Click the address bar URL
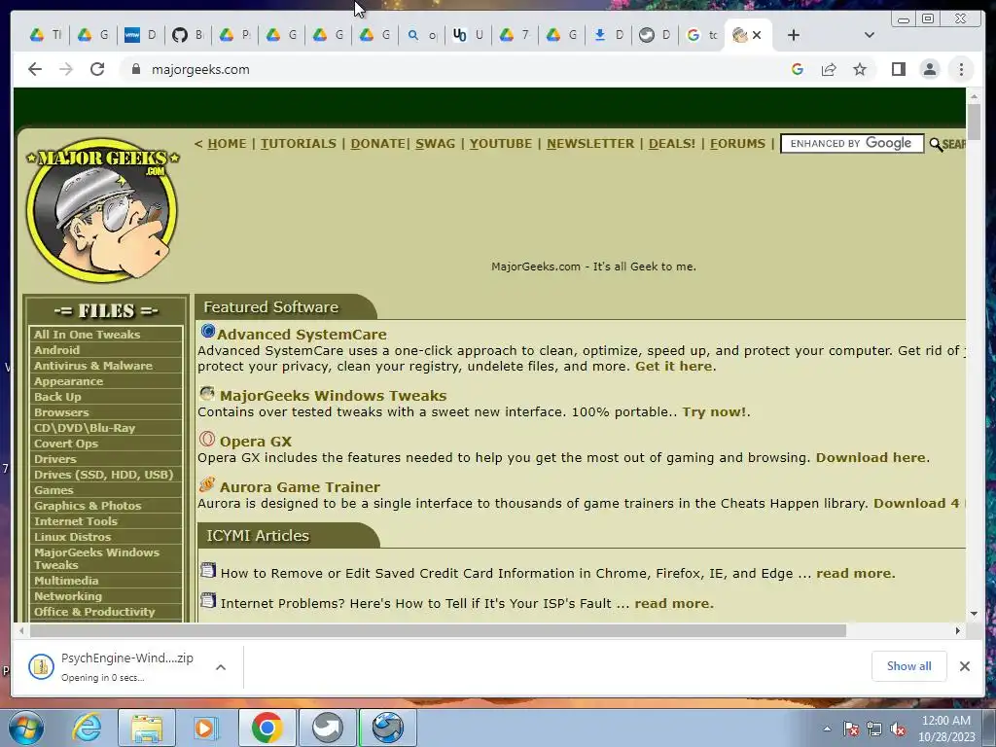 [200, 69]
